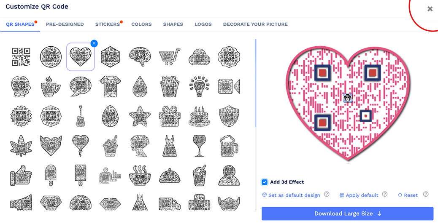Open the Stickers tab

tap(108, 24)
